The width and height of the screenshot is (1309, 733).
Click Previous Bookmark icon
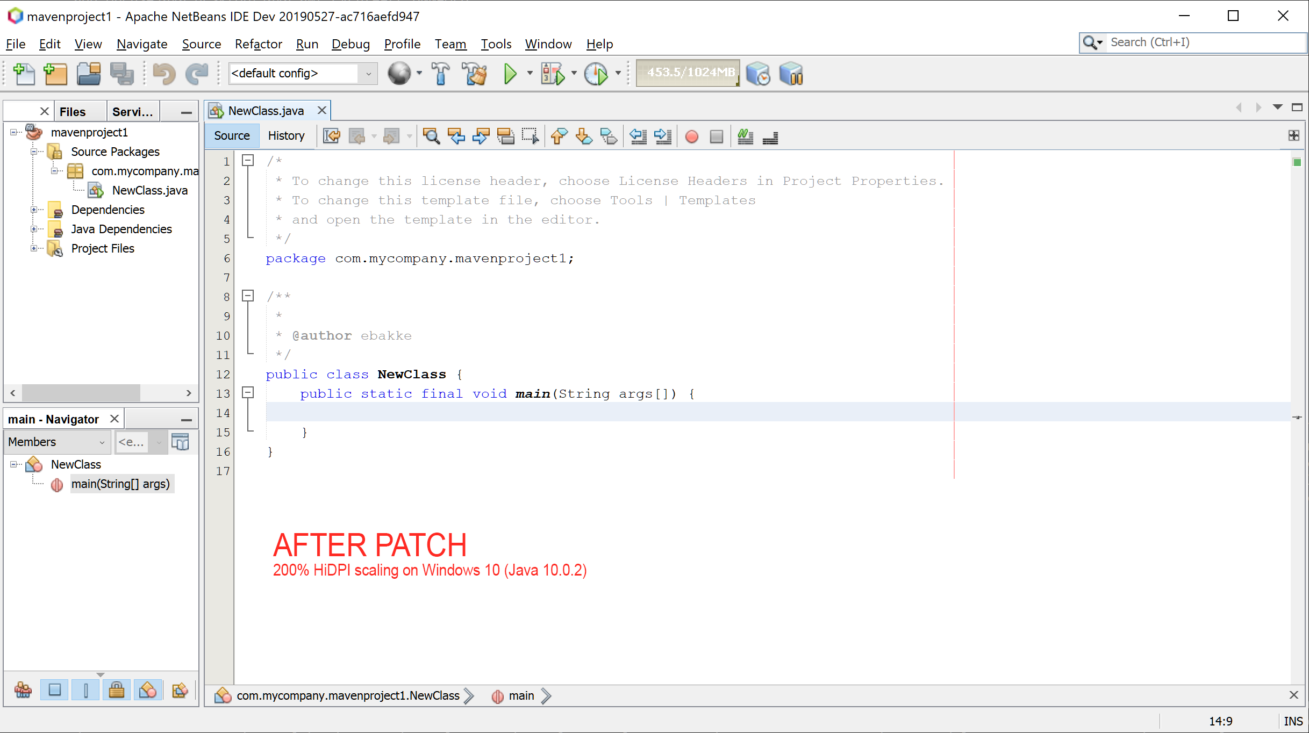point(559,136)
